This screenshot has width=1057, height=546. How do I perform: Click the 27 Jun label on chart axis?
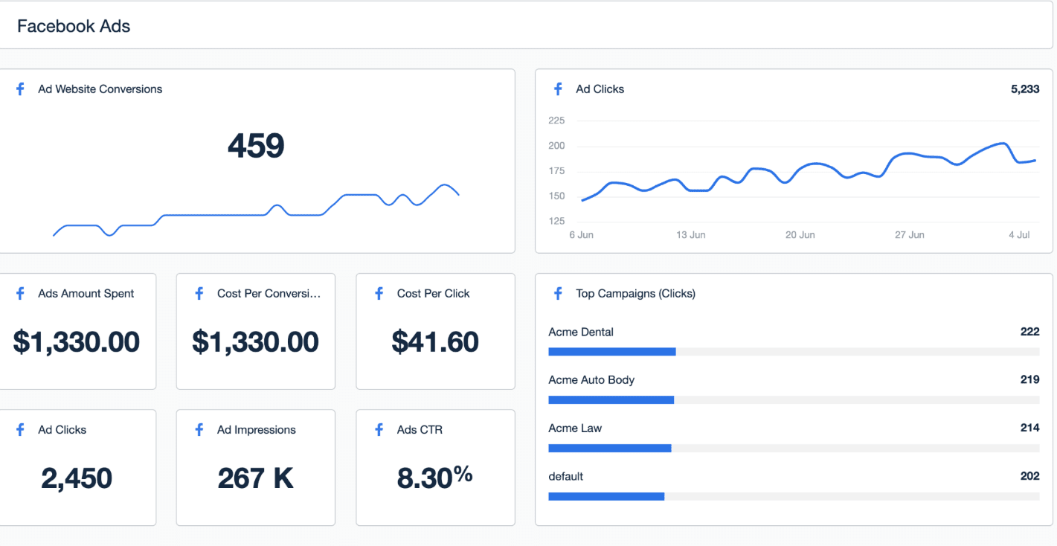pos(909,234)
